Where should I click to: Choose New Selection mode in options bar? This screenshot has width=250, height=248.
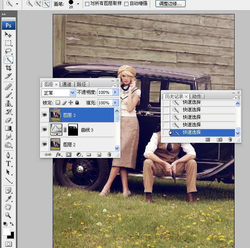pyautogui.click(x=29, y=3)
